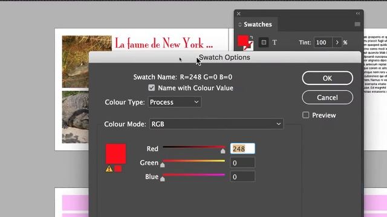Uncheck Name with Colour Value

click(152, 88)
